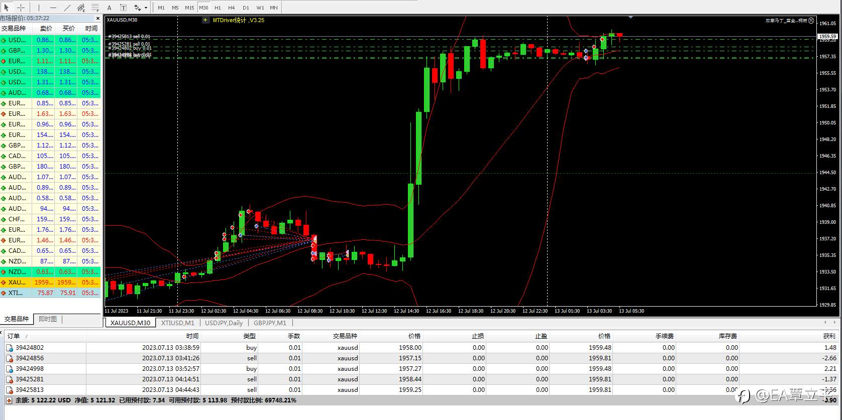Click the 1959.59 current price label
842x420 pixels.
pos(827,36)
